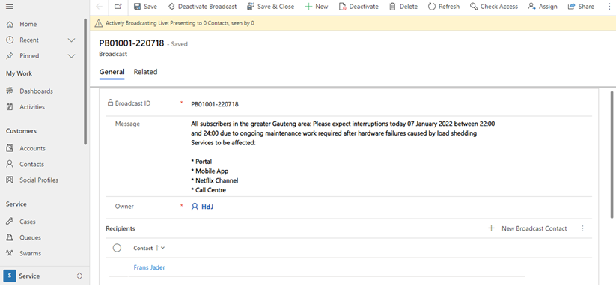
Task: Click Deactivate Broadcast command
Action: coord(202,7)
